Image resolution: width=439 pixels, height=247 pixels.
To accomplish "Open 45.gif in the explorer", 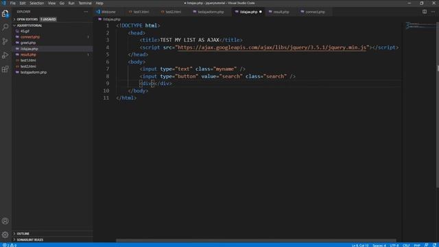I will (x=25, y=31).
